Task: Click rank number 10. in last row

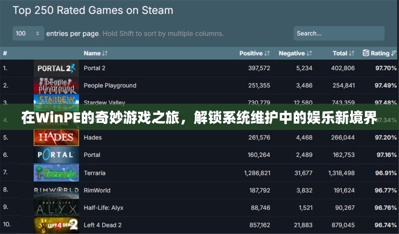Action: pyautogui.click(x=7, y=224)
